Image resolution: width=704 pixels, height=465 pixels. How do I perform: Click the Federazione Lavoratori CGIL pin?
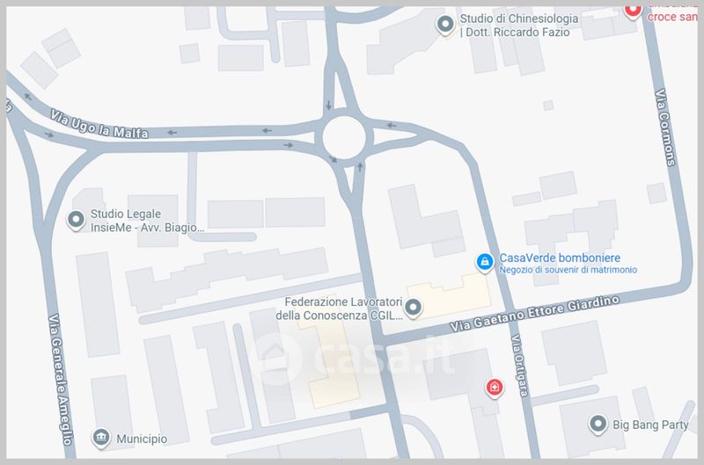(413, 308)
